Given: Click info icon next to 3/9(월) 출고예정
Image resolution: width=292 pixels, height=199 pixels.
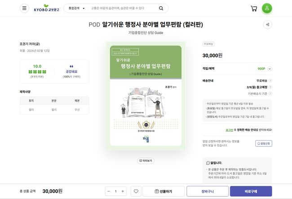Looking at the screenshot, I should (x=270, y=87).
